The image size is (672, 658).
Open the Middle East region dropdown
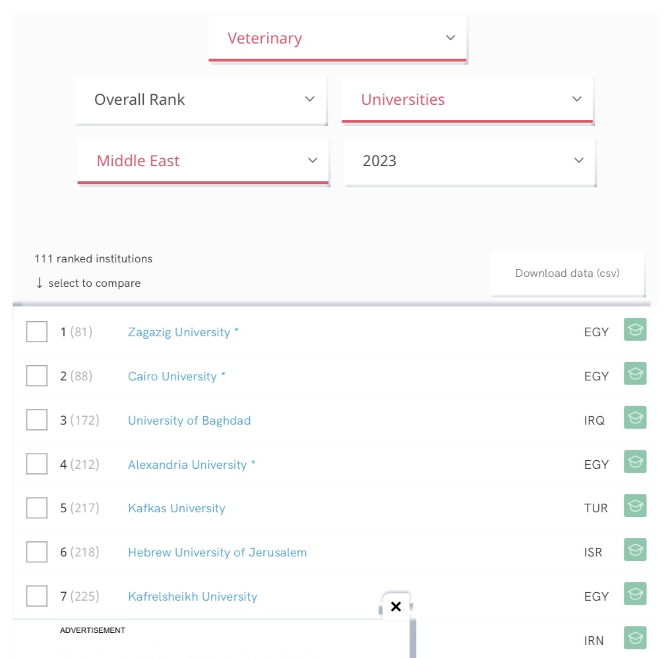point(202,161)
